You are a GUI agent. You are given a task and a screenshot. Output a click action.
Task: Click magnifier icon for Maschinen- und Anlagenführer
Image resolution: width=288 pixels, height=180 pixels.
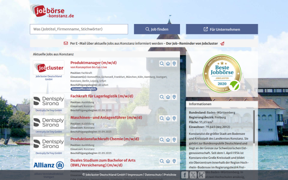coord(162,118)
